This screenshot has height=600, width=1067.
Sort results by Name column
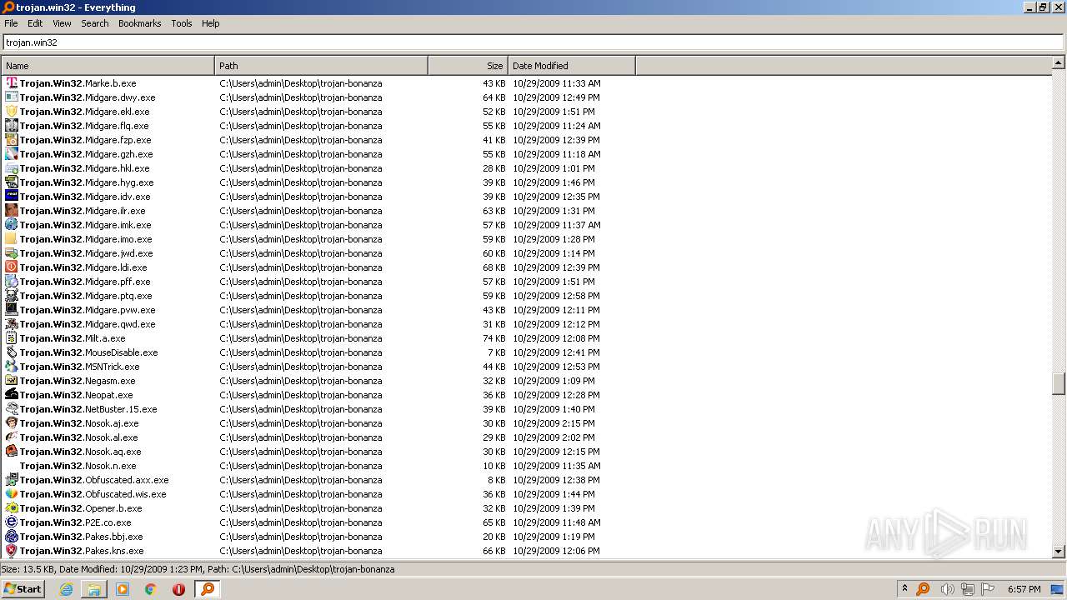(x=108, y=66)
